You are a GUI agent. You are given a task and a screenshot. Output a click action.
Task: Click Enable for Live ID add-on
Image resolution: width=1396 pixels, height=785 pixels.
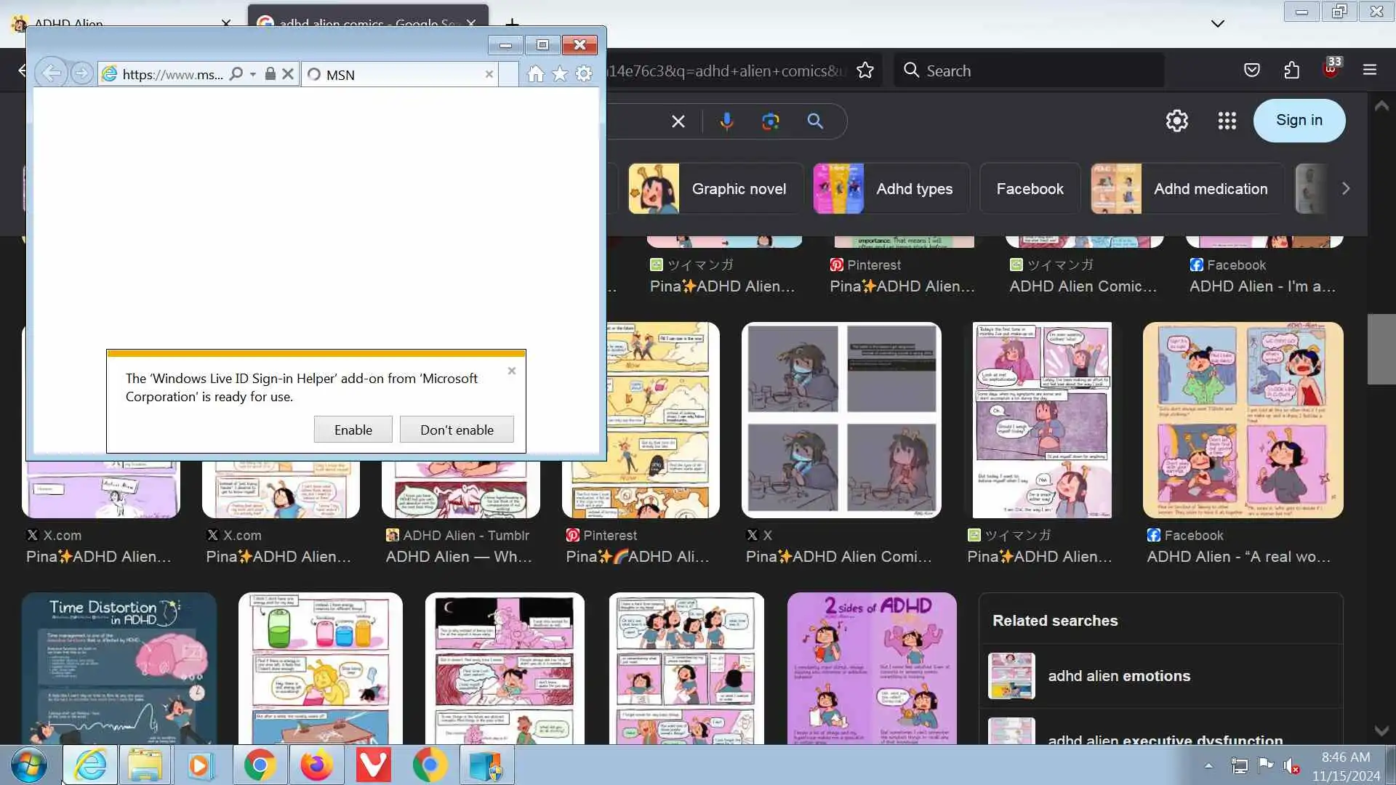[353, 430]
